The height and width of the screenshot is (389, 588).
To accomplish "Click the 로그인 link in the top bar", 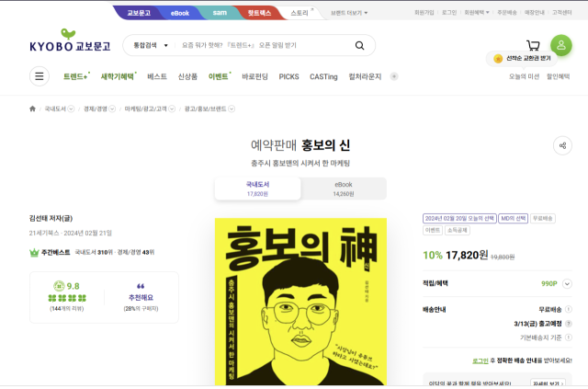I will pos(449,12).
